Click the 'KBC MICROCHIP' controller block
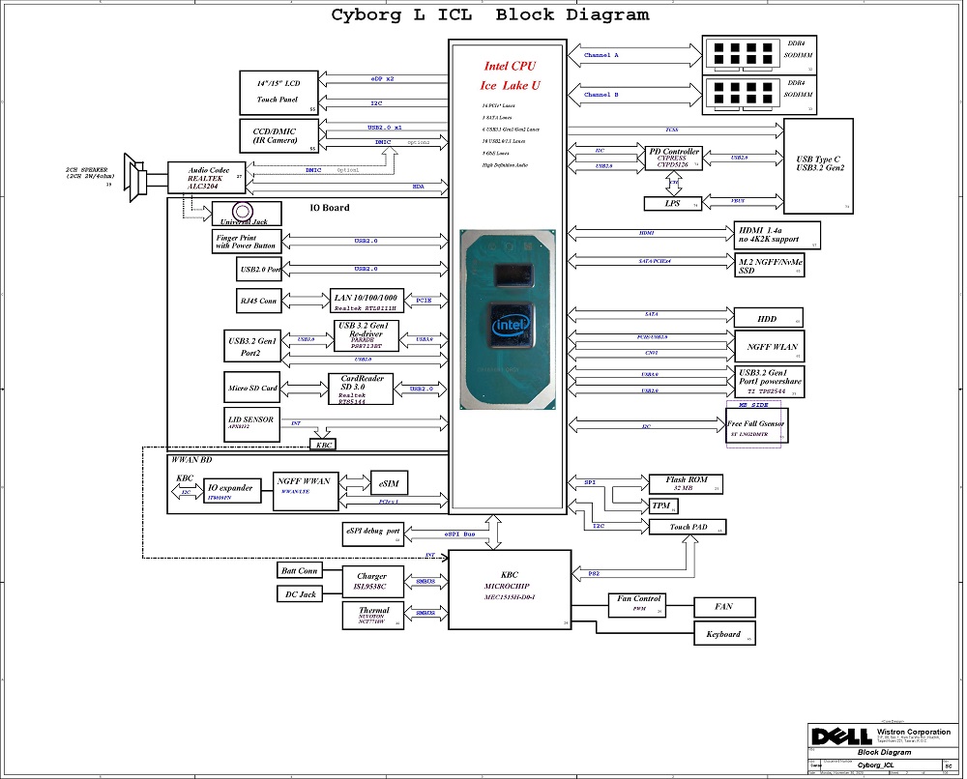Image resolution: width=967 pixels, height=779 pixels. (x=510, y=590)
